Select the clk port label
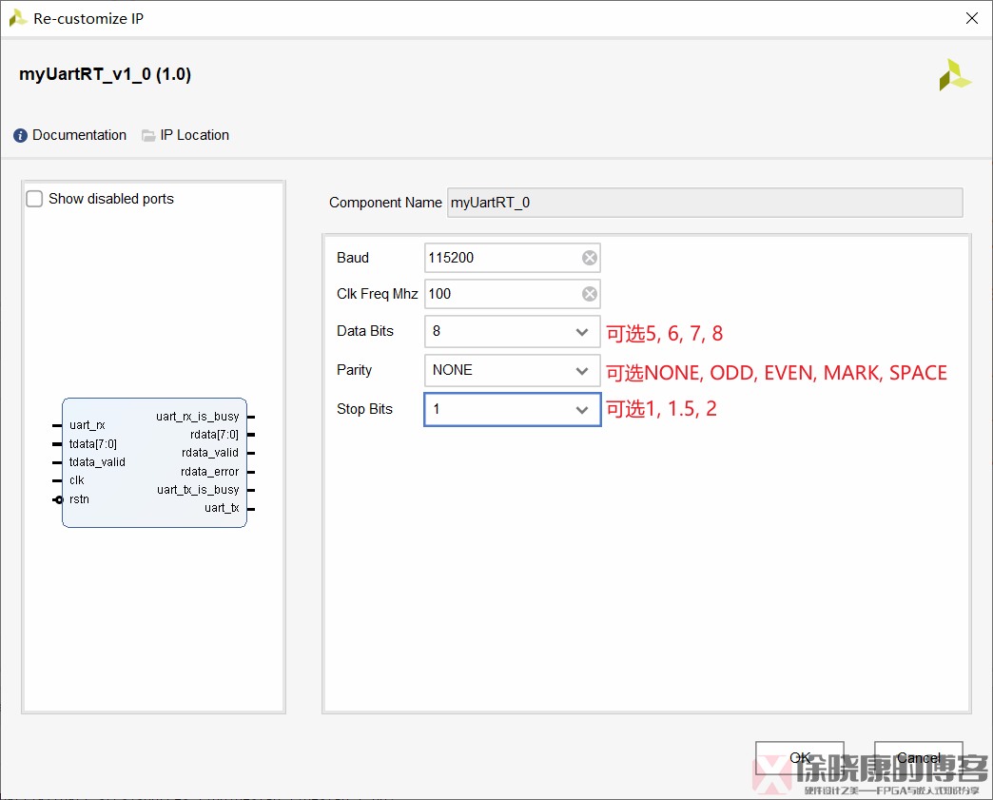 pyautogui.click(x=77, y=480)
